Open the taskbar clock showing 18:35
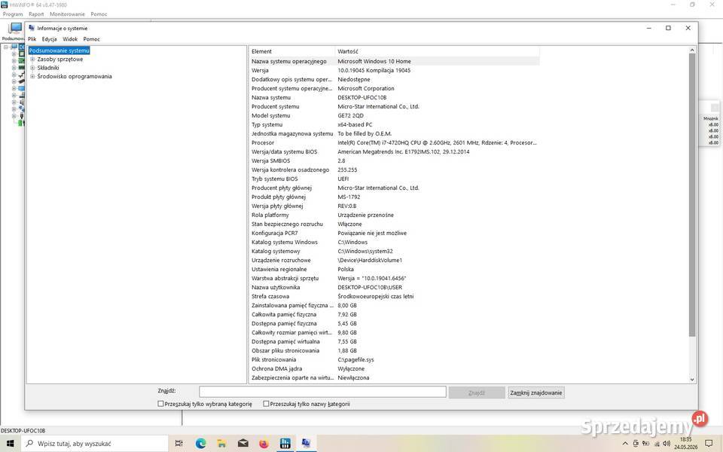Viewport: 723px width, 452px height. click(x=685, y=443)
